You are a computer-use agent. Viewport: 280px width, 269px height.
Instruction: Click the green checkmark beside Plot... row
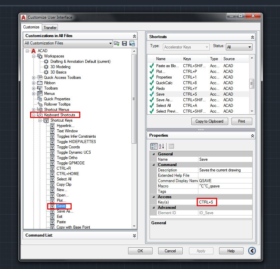(x=152, y=72)
